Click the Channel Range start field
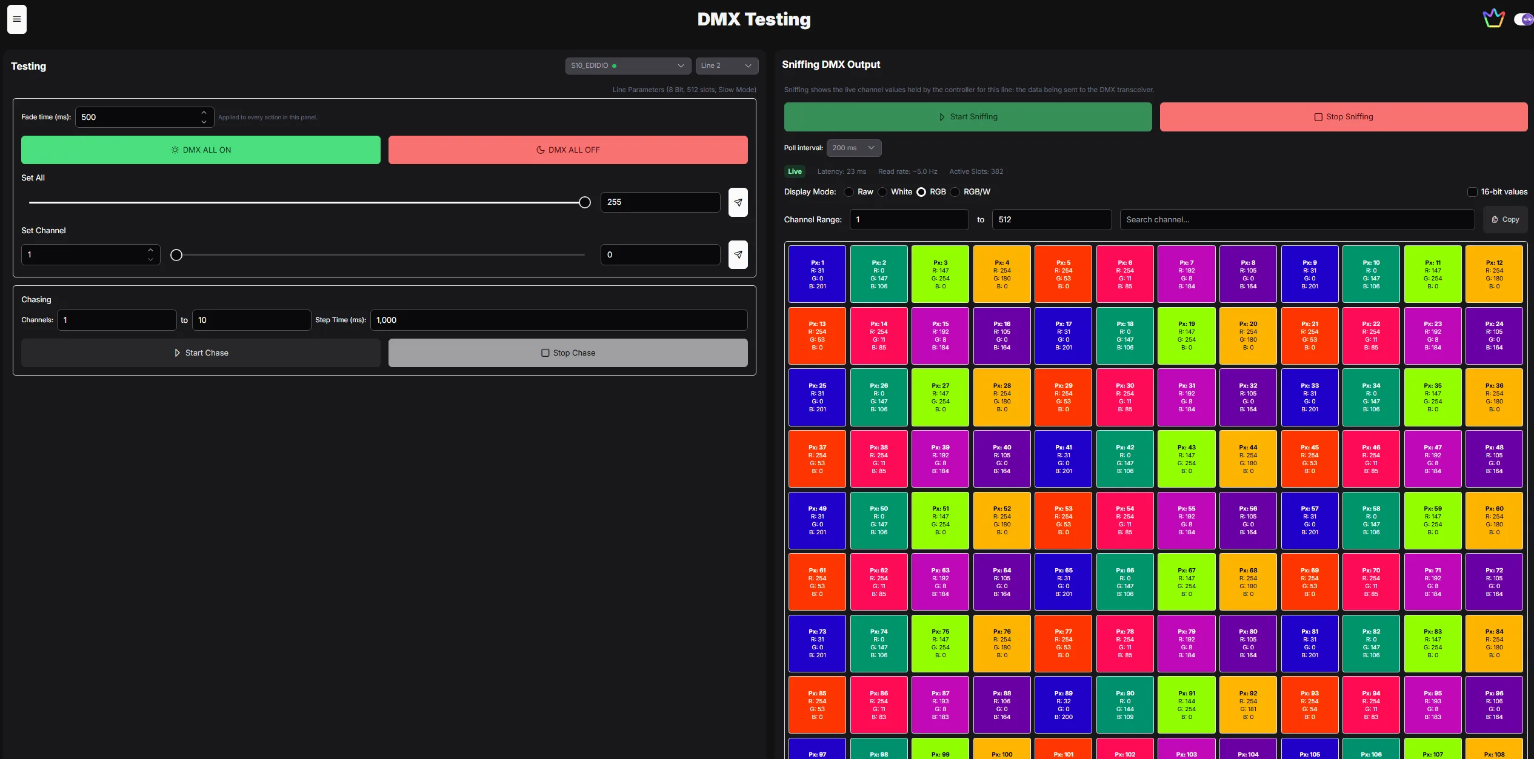This screenshot has width=1534, height=759. pos(909,220)
